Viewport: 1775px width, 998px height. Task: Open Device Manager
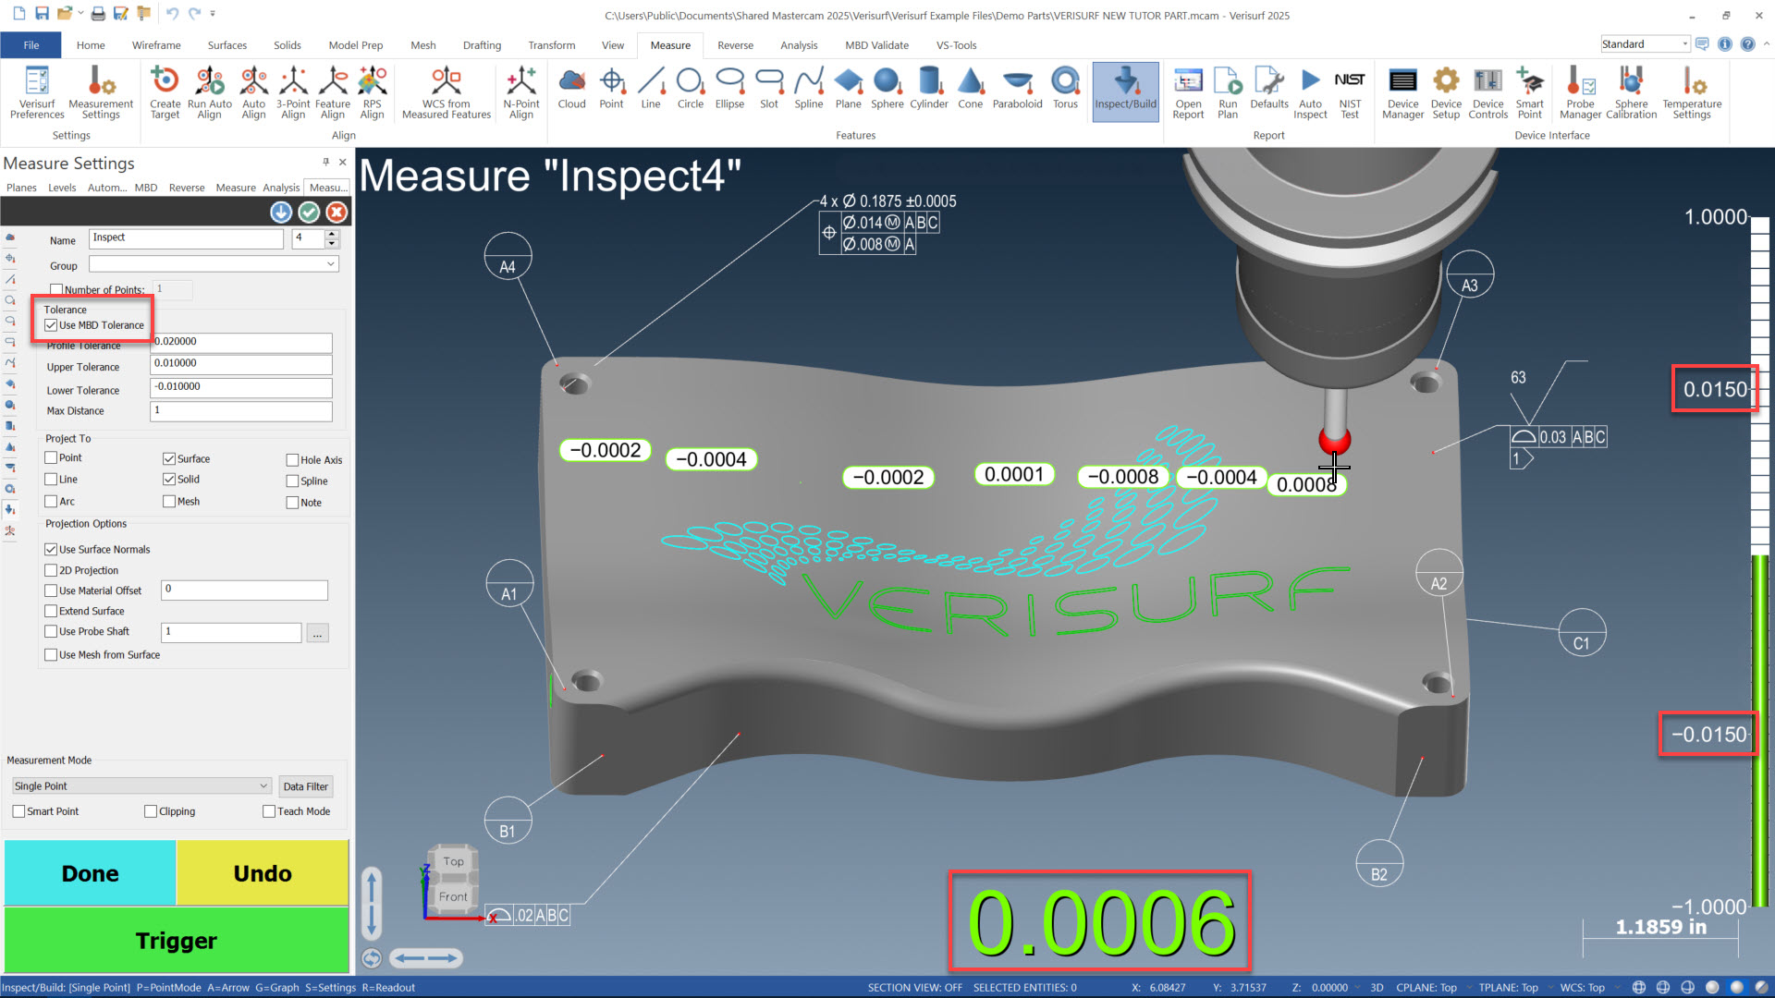(1403, 92)
